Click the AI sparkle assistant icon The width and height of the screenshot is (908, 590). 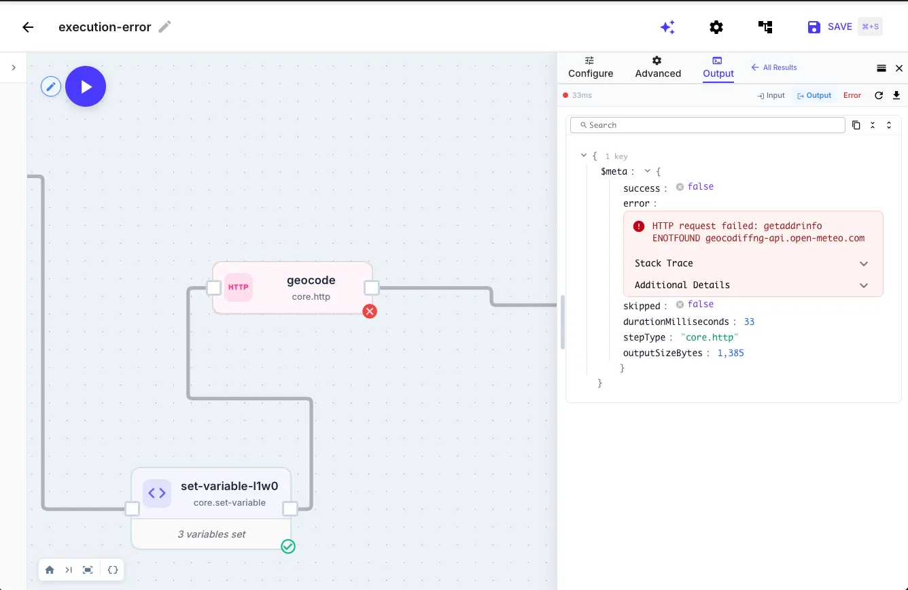[667, 27]
